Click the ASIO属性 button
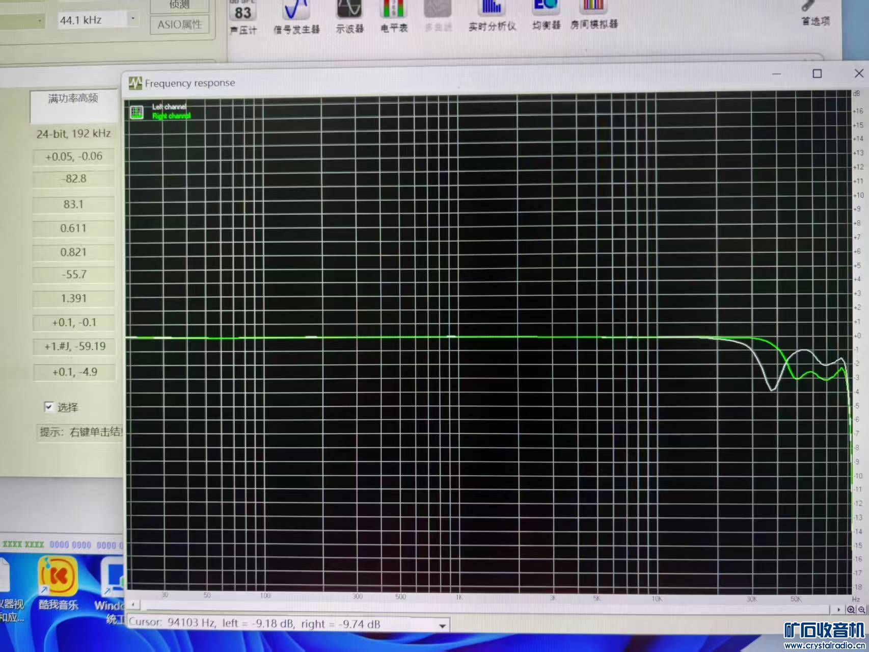This screenshot has width=869, height=652. pyautogui.click(x=179, y=24)
